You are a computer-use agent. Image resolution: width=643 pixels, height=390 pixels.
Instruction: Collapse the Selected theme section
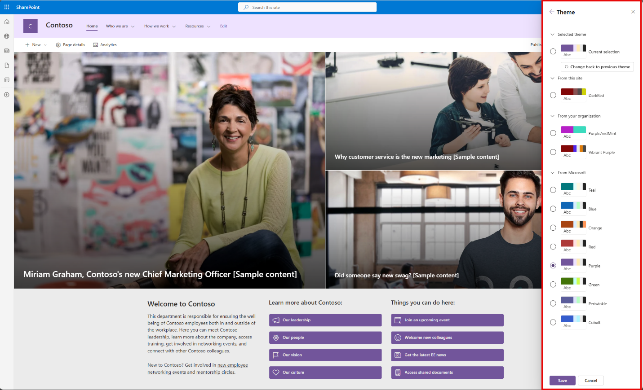[x=553, y=35]
